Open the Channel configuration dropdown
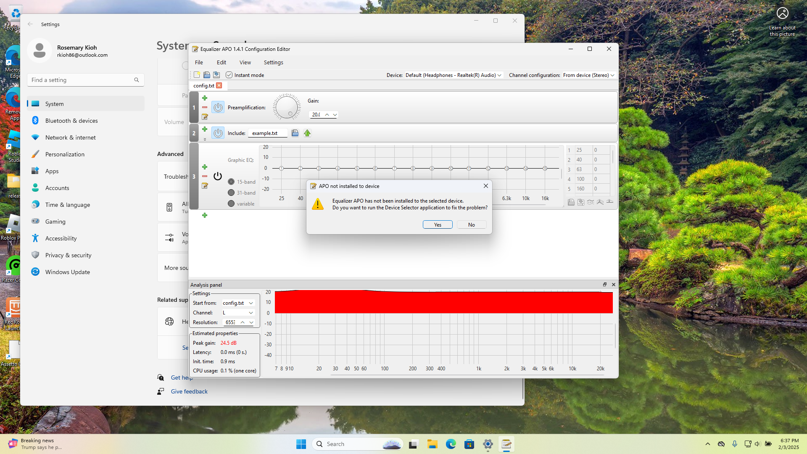 coord(589,75)
